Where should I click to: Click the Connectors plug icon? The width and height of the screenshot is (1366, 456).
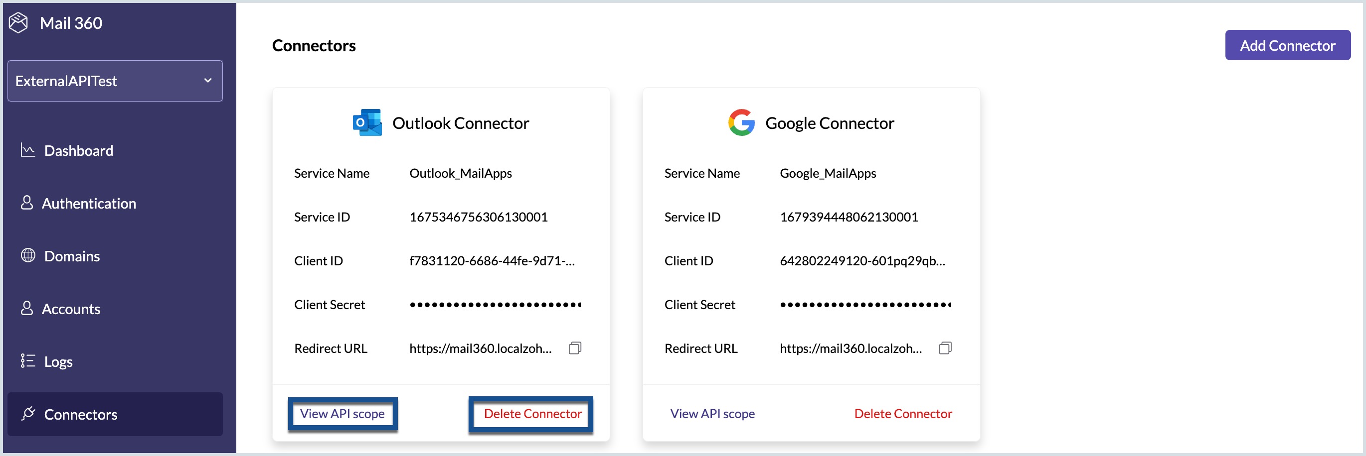pyautogui.click(x=27, y=414)
